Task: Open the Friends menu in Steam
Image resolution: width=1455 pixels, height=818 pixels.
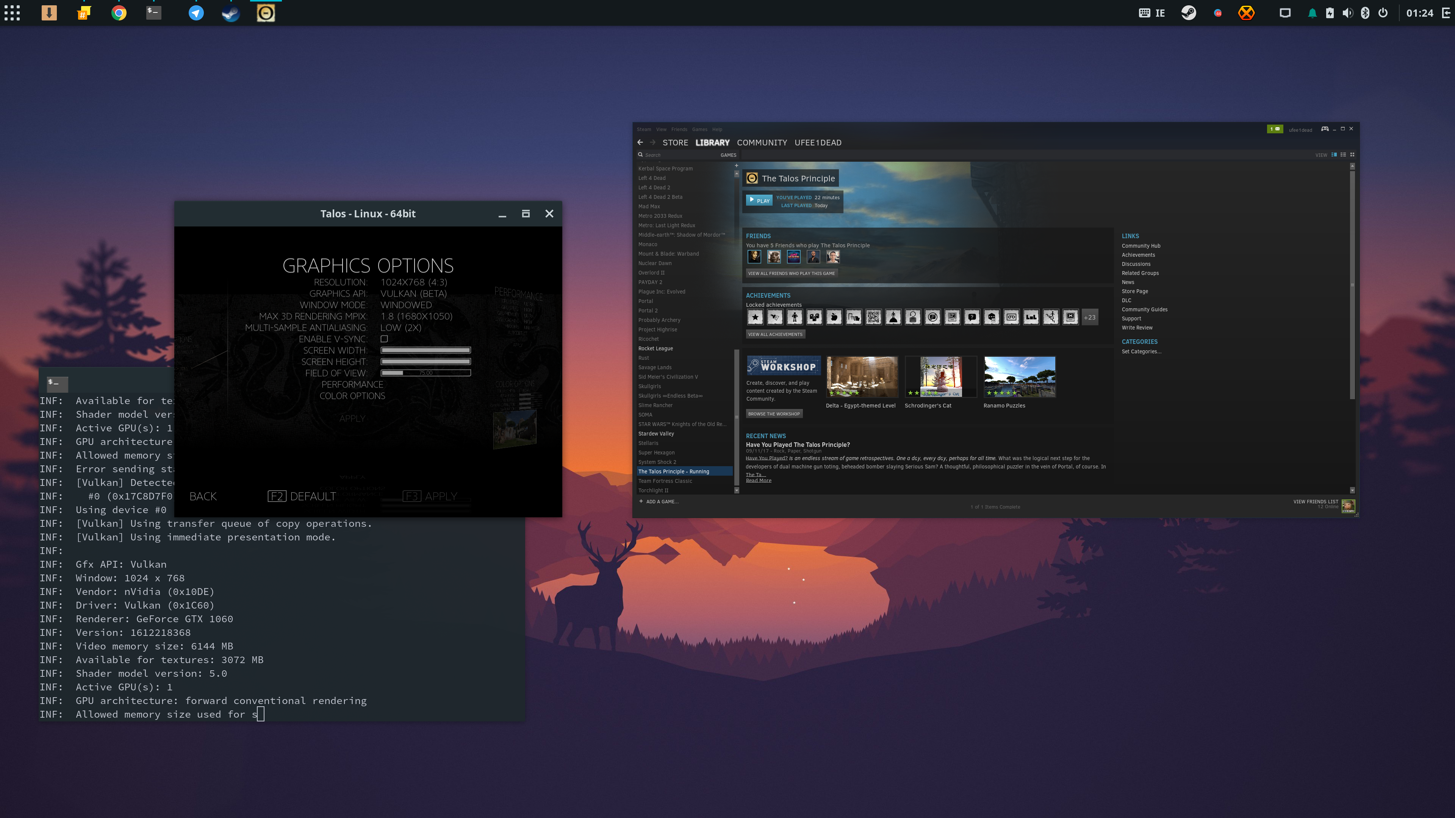Action: coord(679,129)
